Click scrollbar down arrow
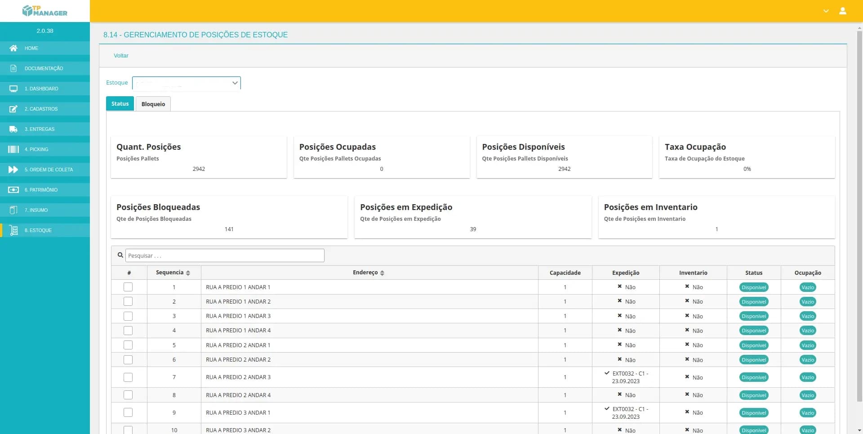 (x=859, y=430)
